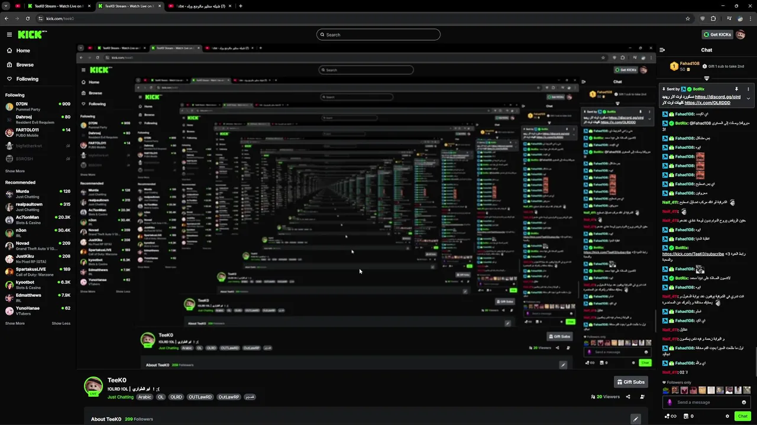Open Ac7ionMan in the Recommended list

[38, 220]
